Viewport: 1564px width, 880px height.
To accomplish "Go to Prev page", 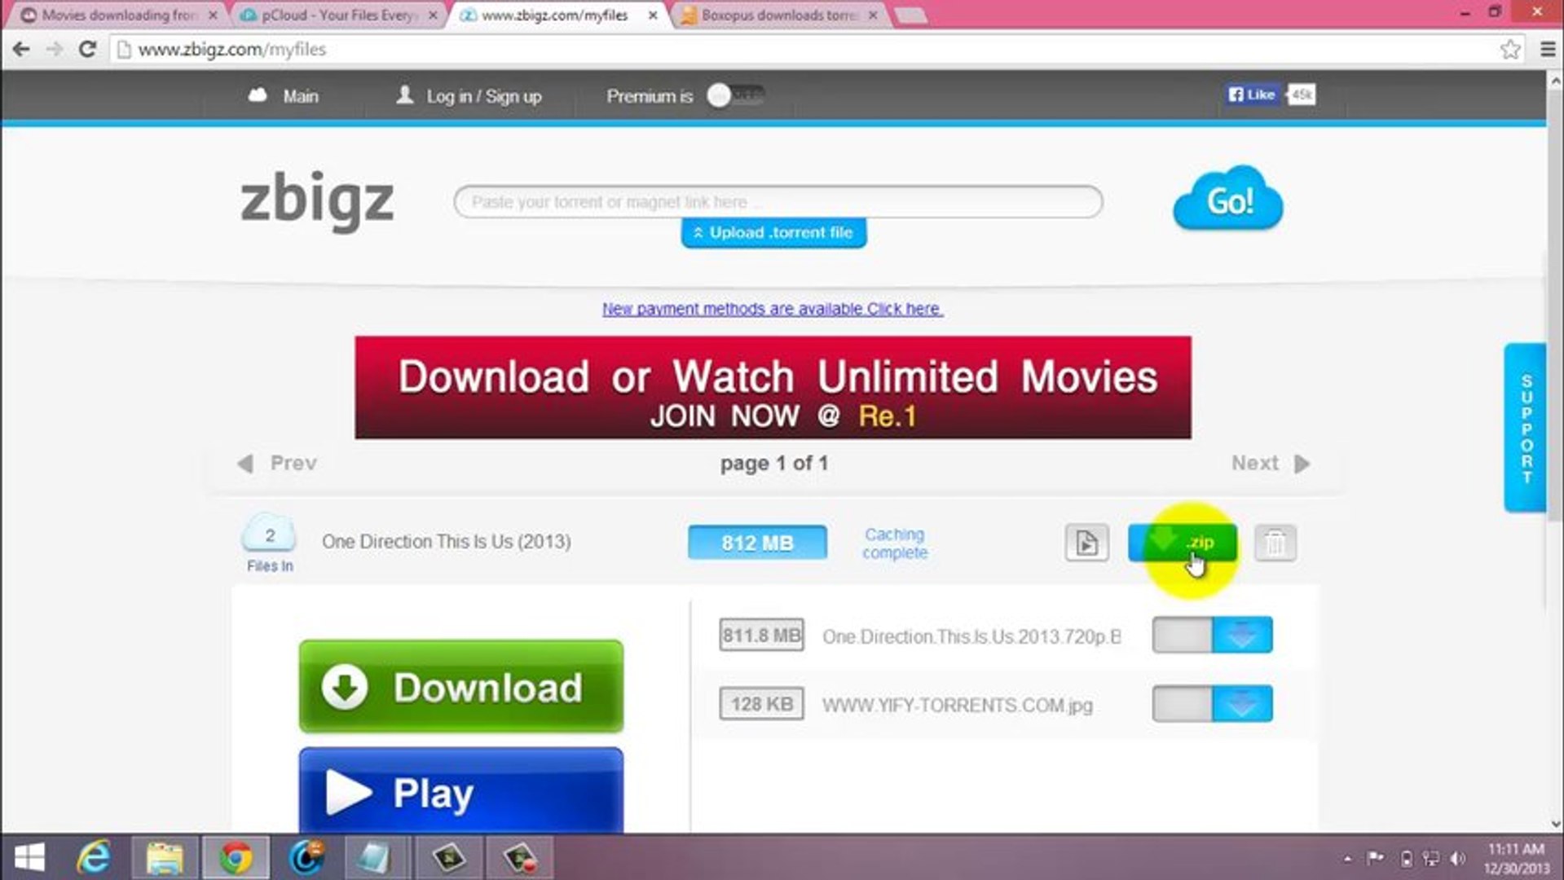I will 276,463.
